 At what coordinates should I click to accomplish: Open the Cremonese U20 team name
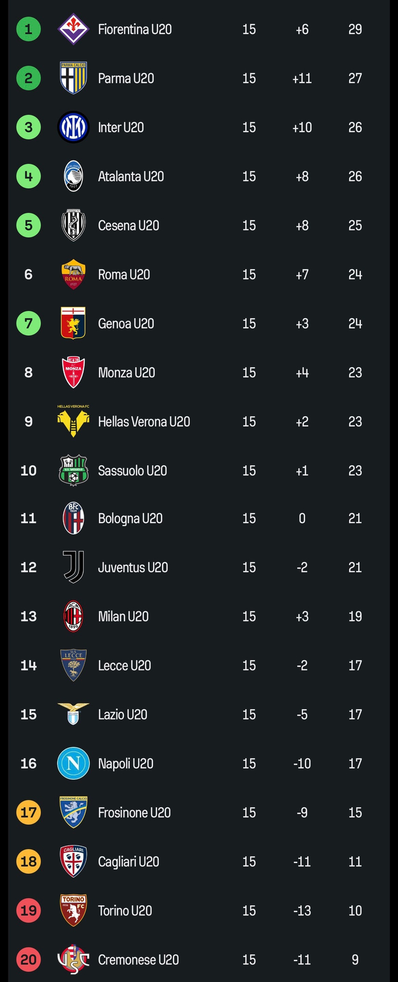[x=138, y=960]
